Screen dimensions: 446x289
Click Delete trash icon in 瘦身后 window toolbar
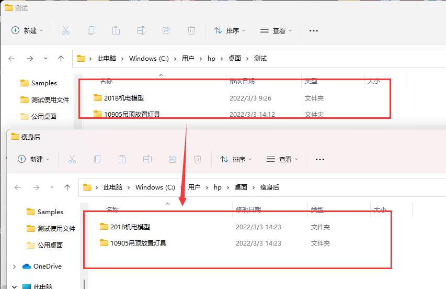[198, 159]
